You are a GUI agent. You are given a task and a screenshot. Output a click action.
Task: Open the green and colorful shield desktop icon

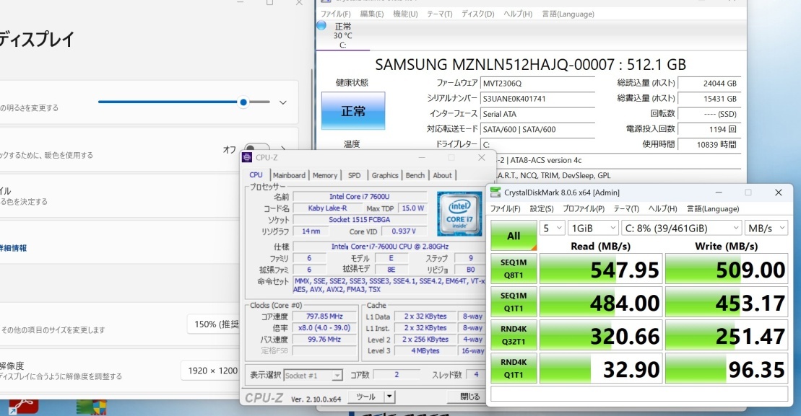pos(92,407)
